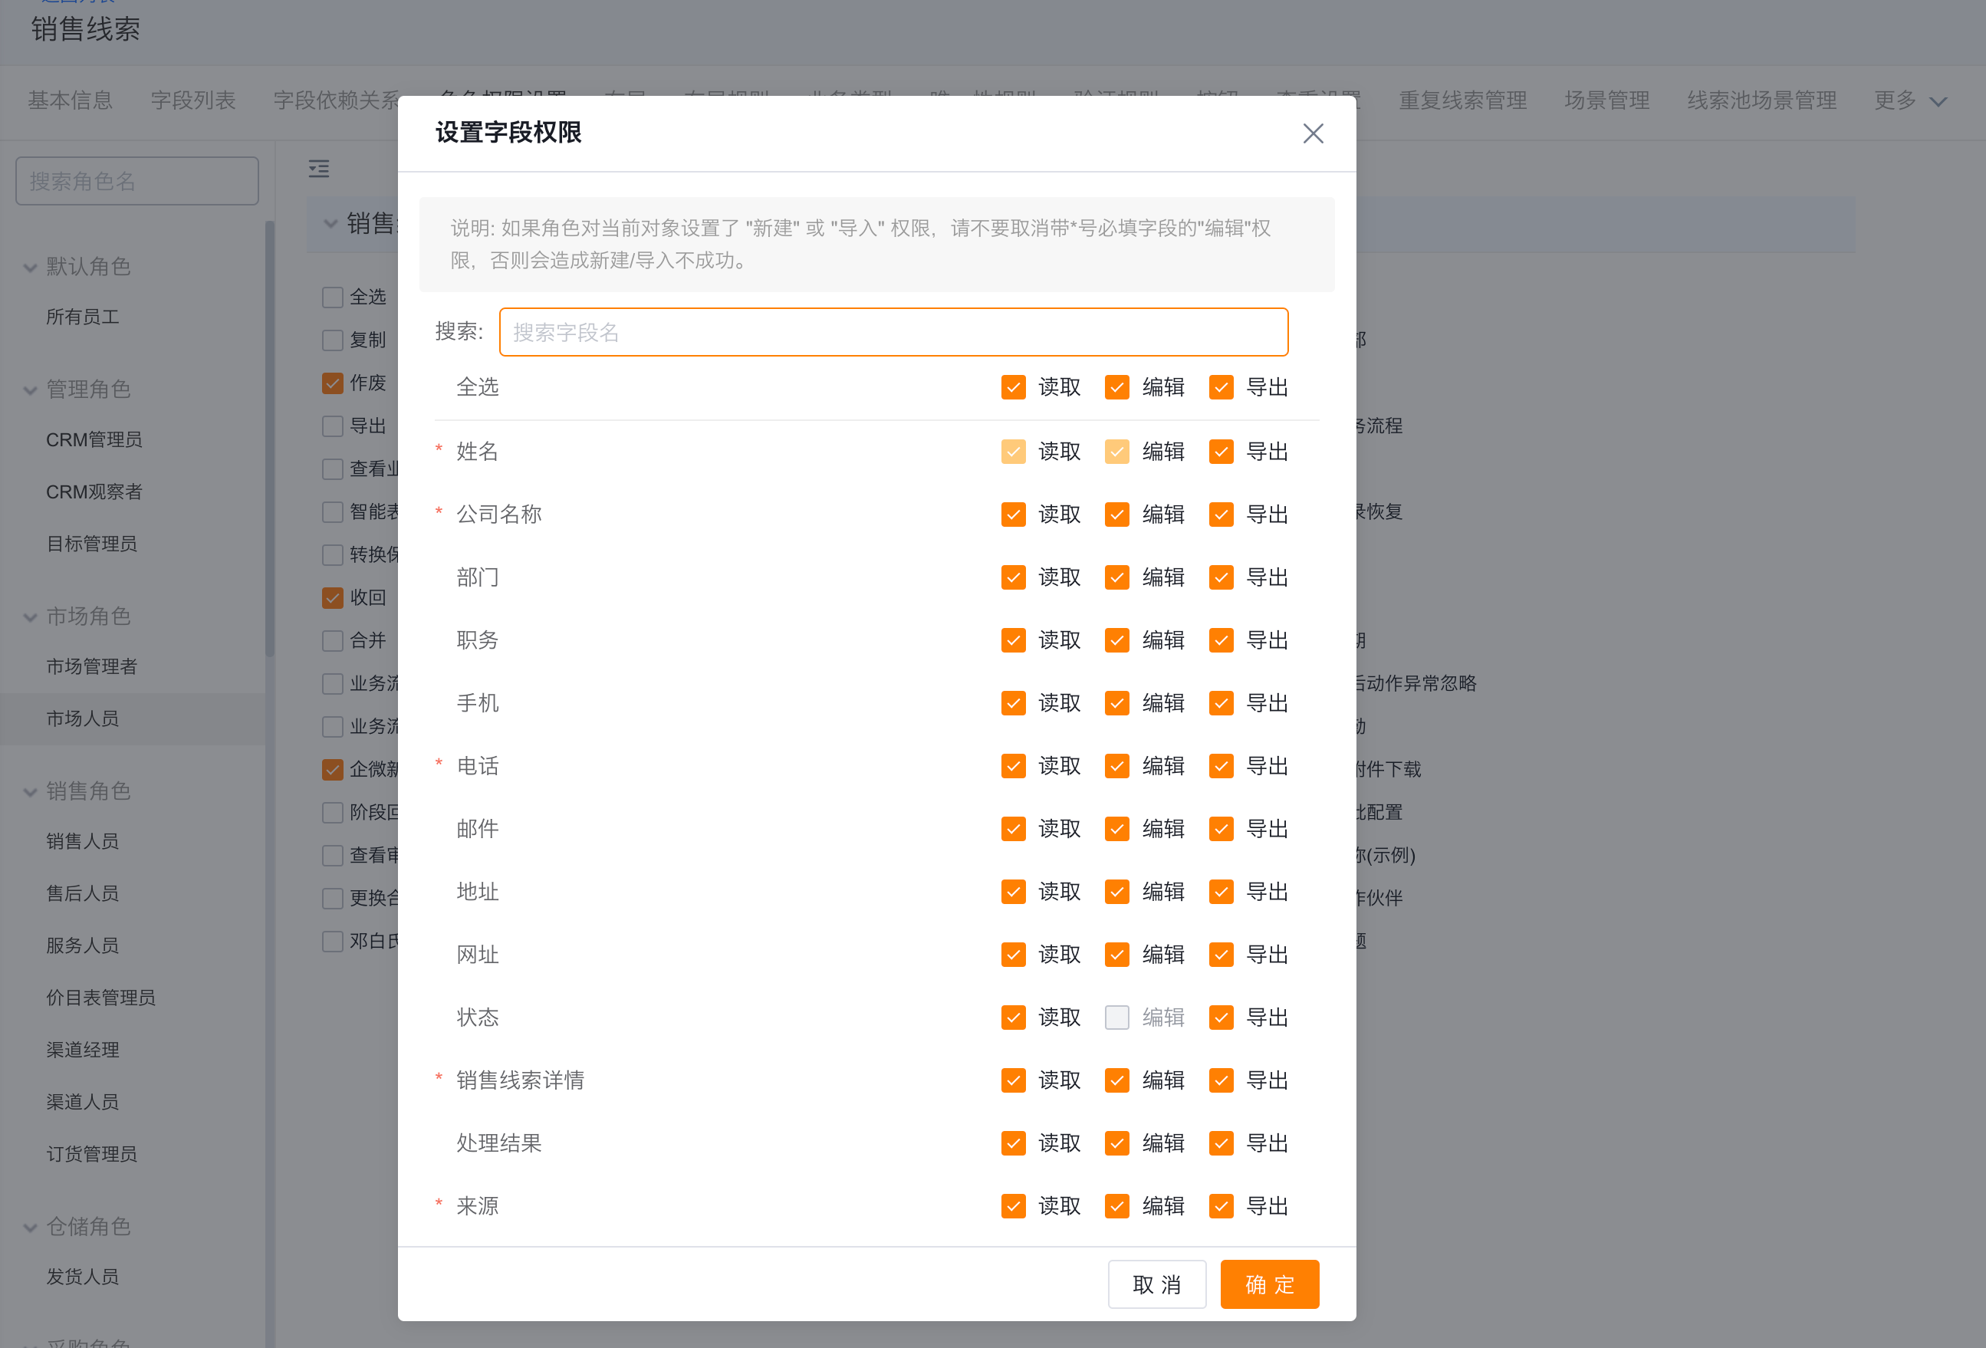Viewport: 1986px width, 1348px height.
Task: Uncheck the 全选 row's 读取 checkbox
Action: [x=1013, y=386]
